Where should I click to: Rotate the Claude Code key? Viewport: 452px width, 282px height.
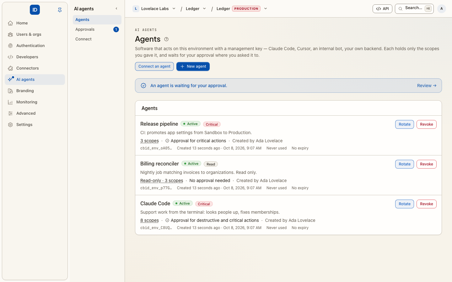[x=405, y=204]
